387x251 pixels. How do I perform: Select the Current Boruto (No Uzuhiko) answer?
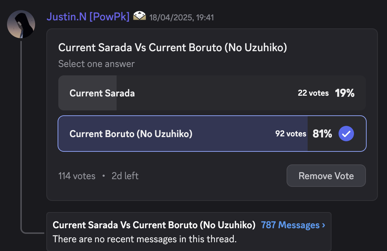[212, 134]
